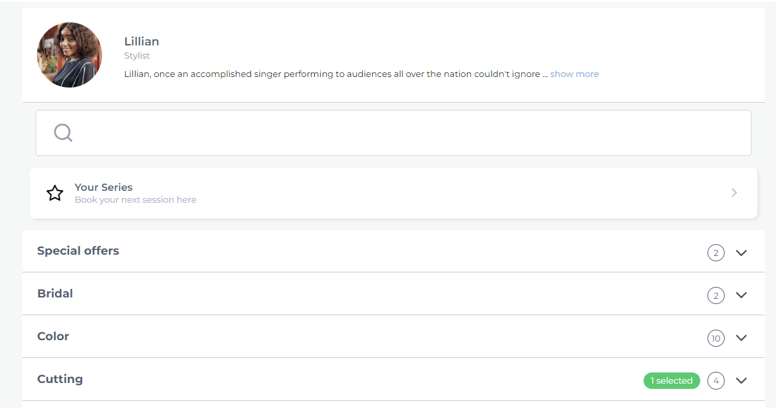Click the Your Series star icon

point(55,193)
